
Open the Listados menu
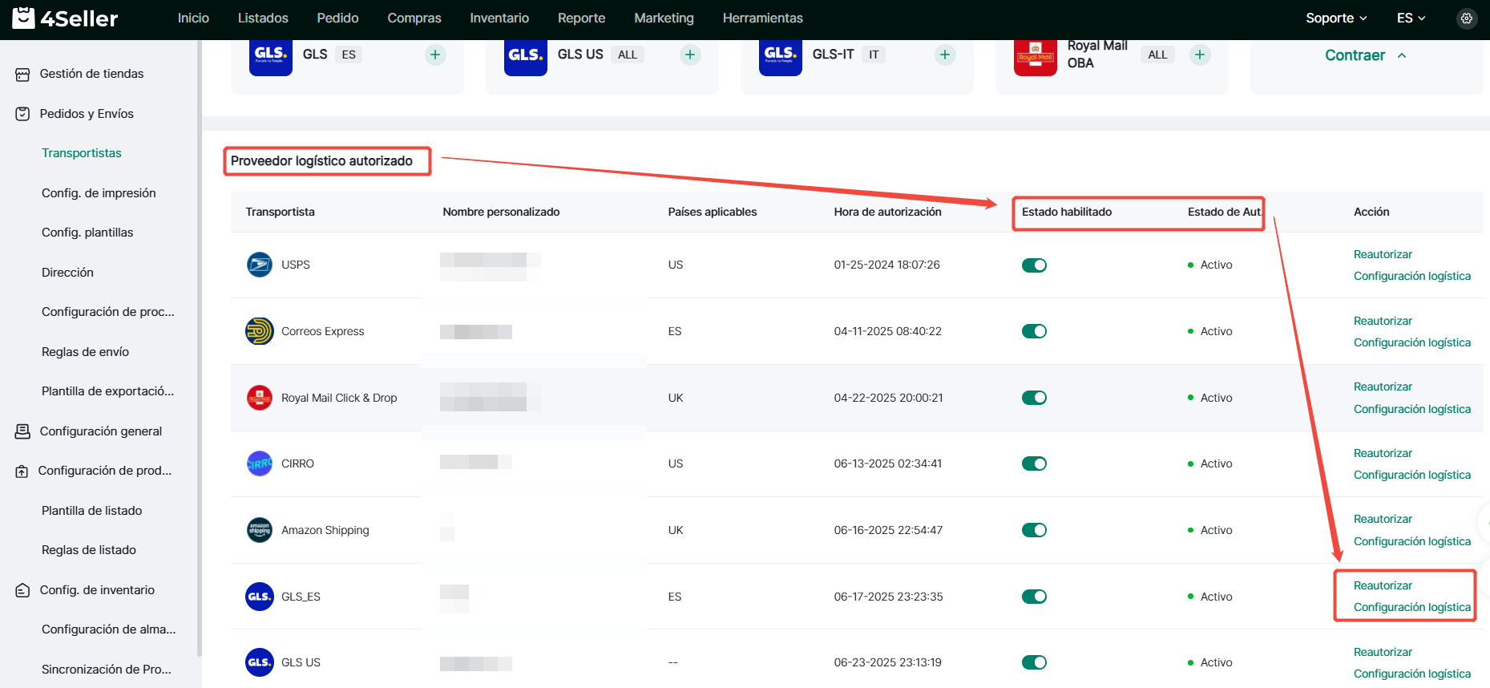click(263, 18)
